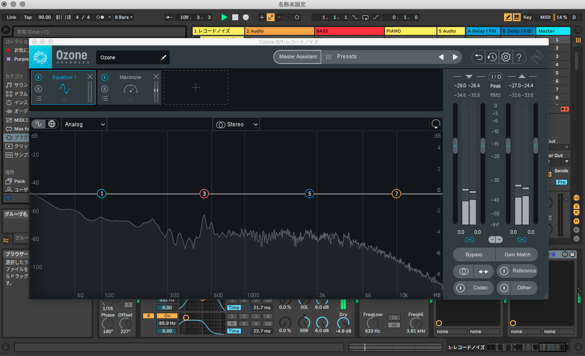This screenshot has height=356, width=585.
Task: Click the Arrangement Record circle button
Action: click(x=246, y=17)
